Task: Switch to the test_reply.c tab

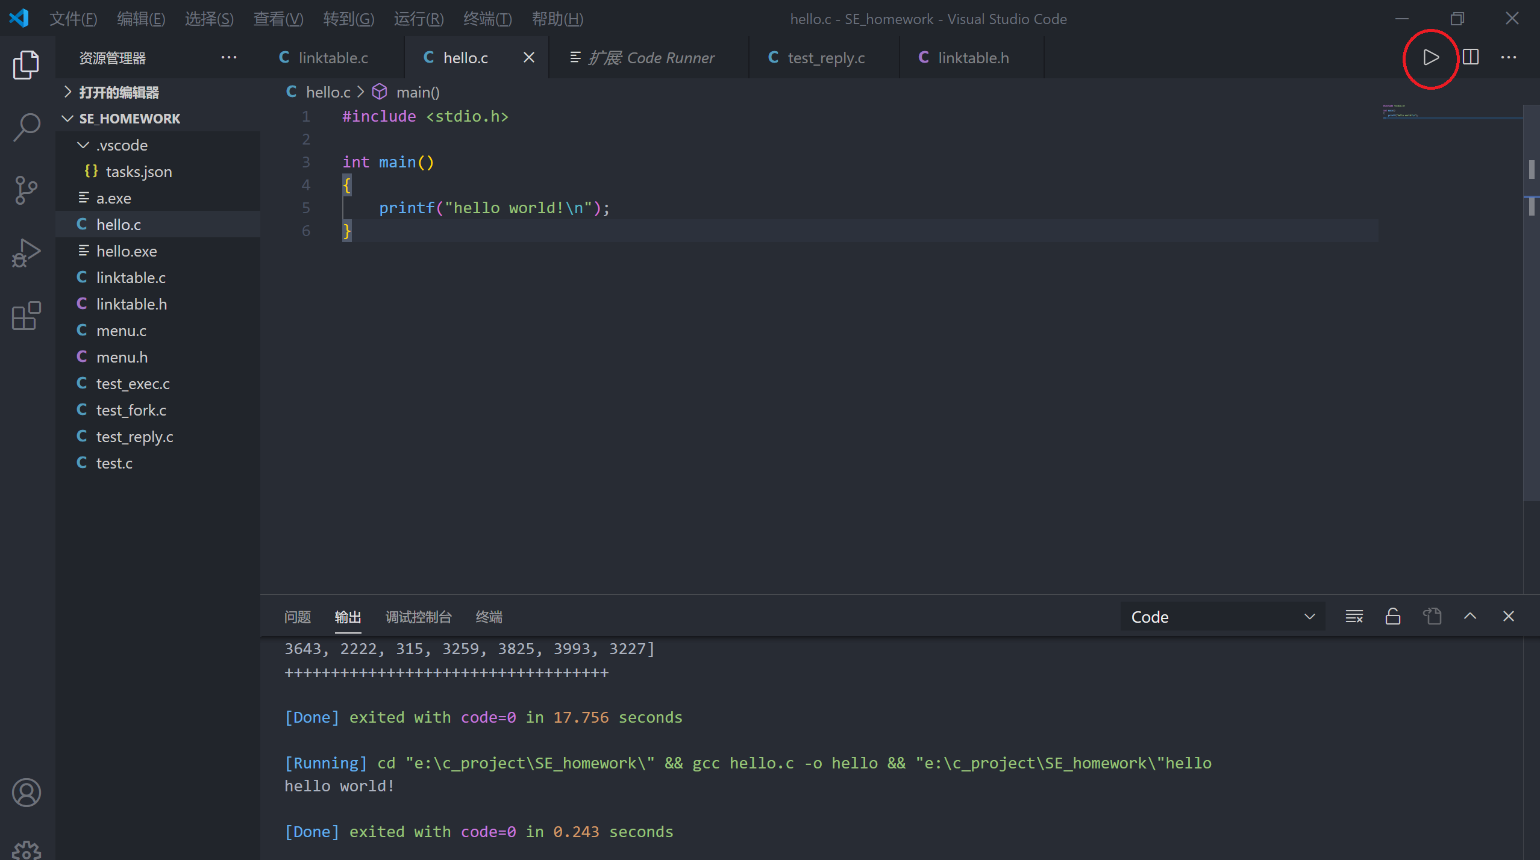Action: click(825, 58)
